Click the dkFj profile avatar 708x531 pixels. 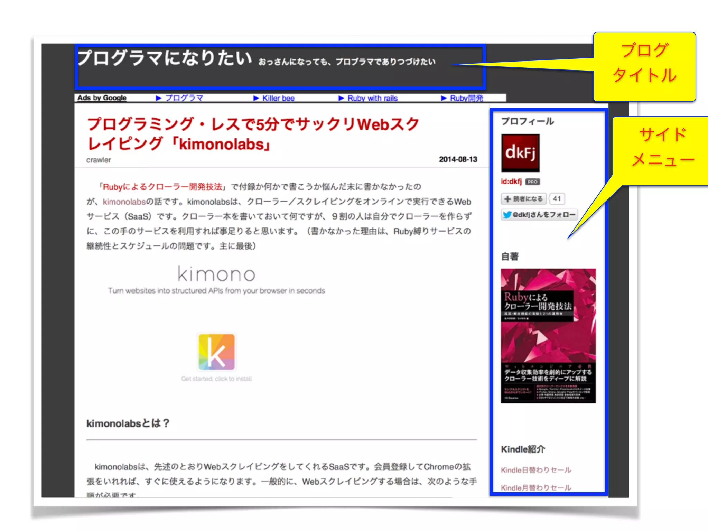click(x=520, y=153)
